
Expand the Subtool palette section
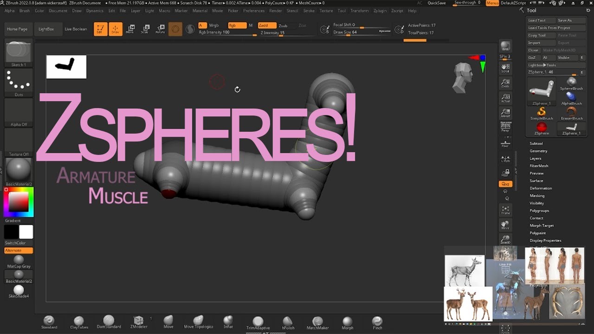point(536,143)
